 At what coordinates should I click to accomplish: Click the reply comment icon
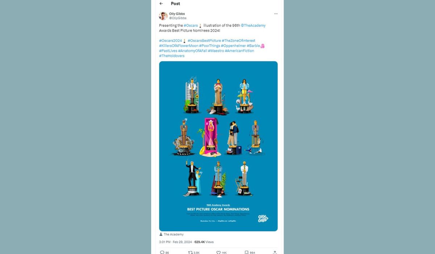[162, 252]
